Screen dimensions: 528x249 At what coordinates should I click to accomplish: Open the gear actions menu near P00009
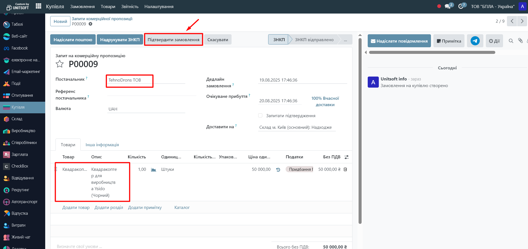(90, 24)
